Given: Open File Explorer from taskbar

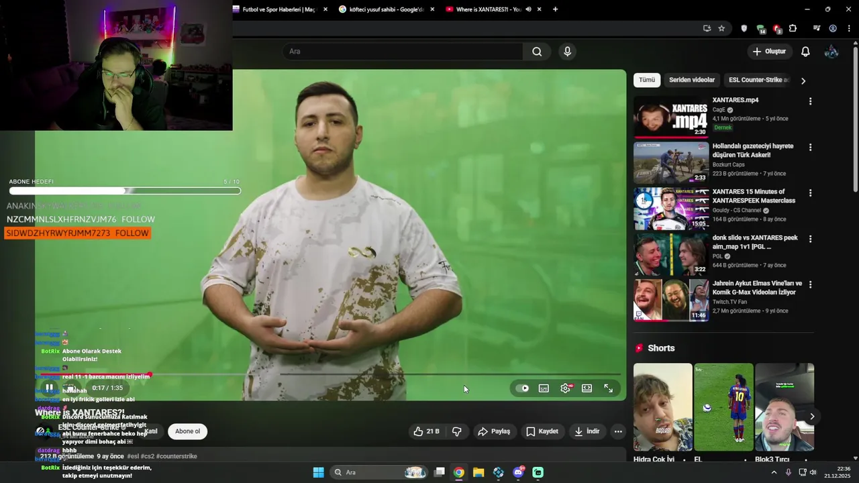Looking at the screenshot, I should (x=478, y=472).
